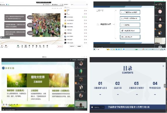Click the Windows Start button on the taskbar
Image resolution: width=167 pixels, height=113 pixels.
click(94, 49)
